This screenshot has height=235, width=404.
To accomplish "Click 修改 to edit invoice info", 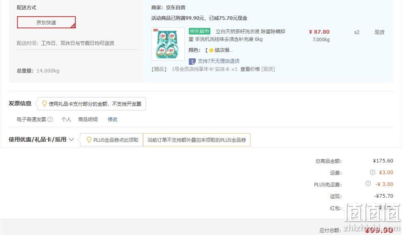I will pyautogui.click(x=113, y=119).
